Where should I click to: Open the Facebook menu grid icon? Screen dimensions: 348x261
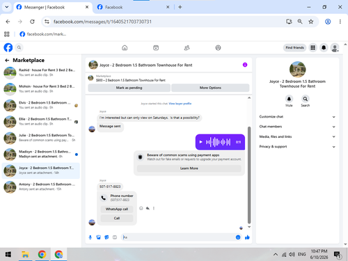point(313,47)
